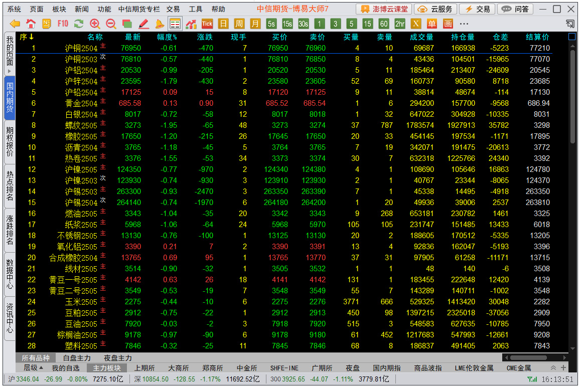
Task: Select the weekly (周) chart period
Action: coord(239,24)
